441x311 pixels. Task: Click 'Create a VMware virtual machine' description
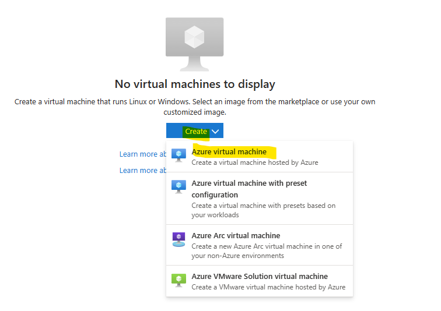[x=268, y=287]
